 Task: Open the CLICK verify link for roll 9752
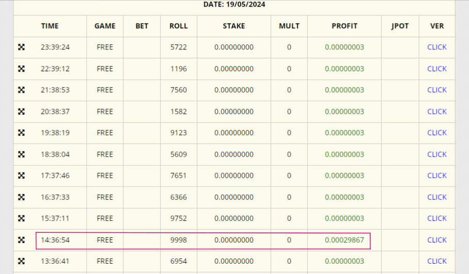(x=437, y=218)
